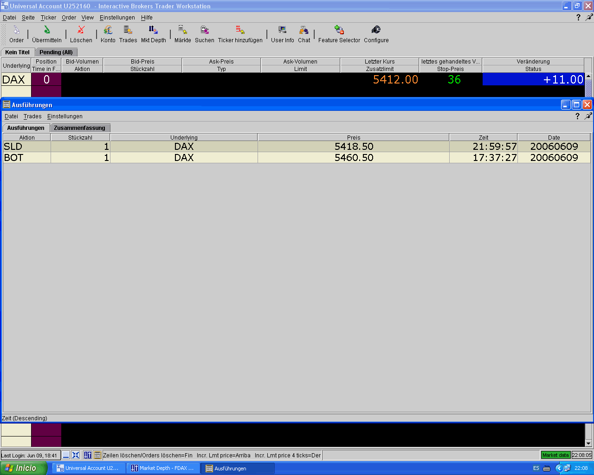This screenshot has width=594, height=475.
Task: Click the Veränderung column header
Action: click(x=533, y=61)
